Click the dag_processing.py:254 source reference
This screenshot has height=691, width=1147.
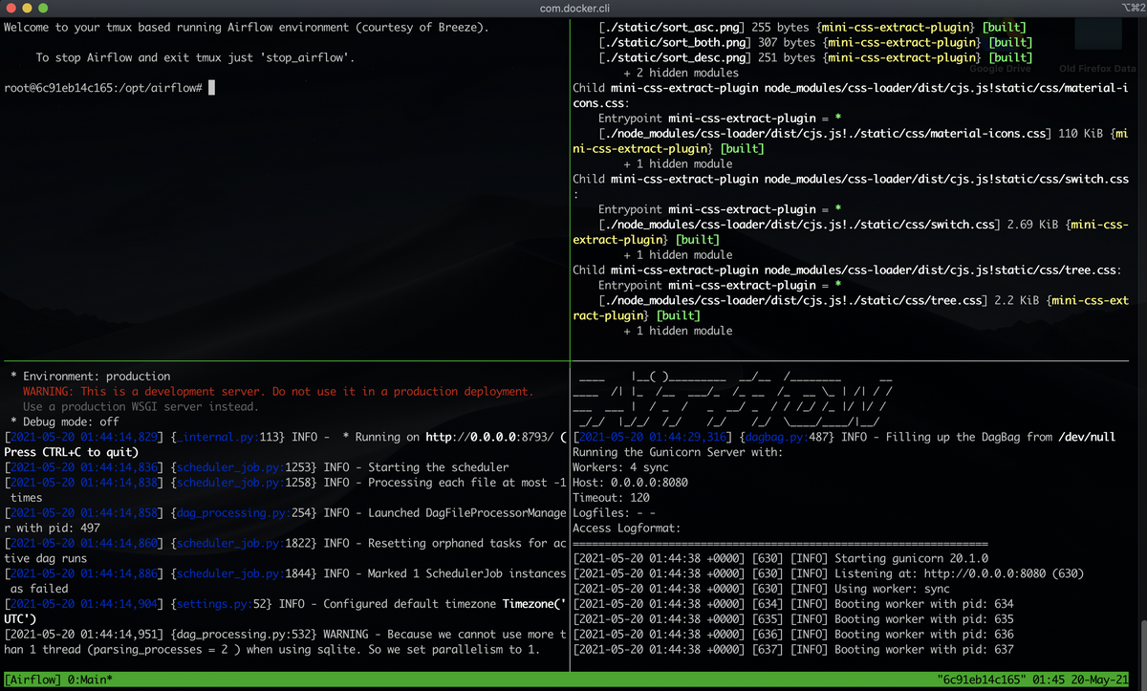tap(244, 513)
